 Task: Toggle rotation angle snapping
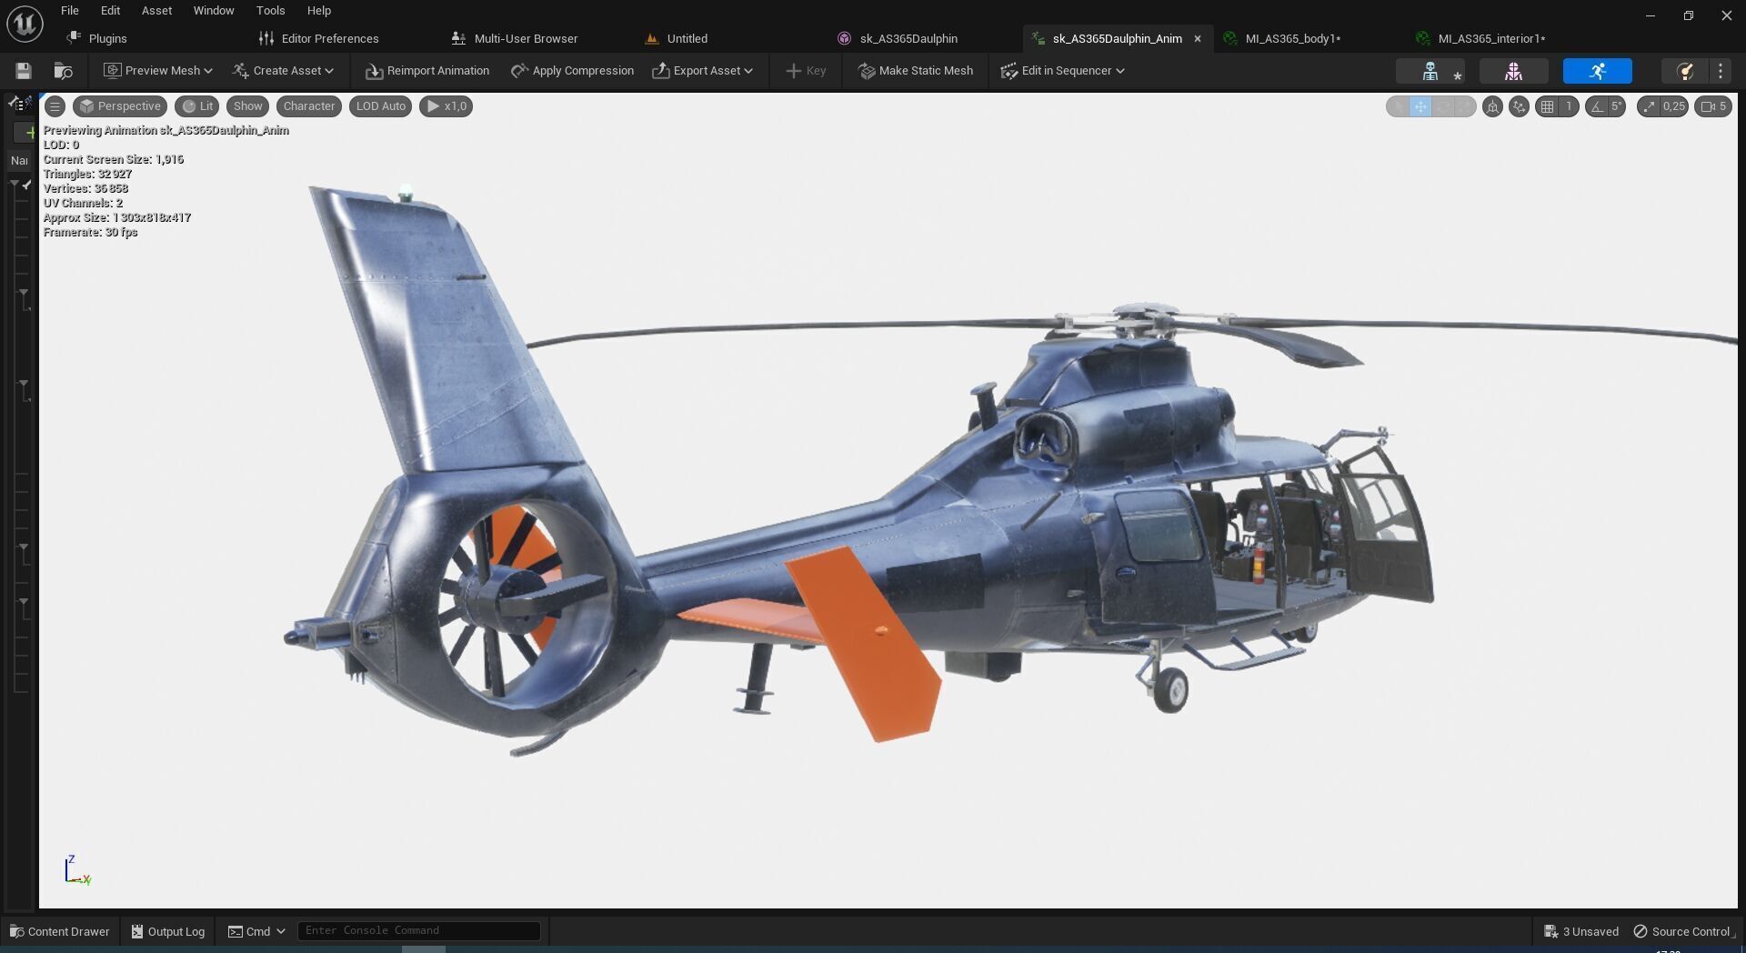[1597, 106]
